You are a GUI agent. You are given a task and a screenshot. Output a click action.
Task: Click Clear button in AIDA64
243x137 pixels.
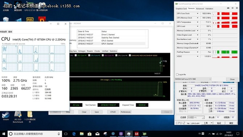pos(84,112)
